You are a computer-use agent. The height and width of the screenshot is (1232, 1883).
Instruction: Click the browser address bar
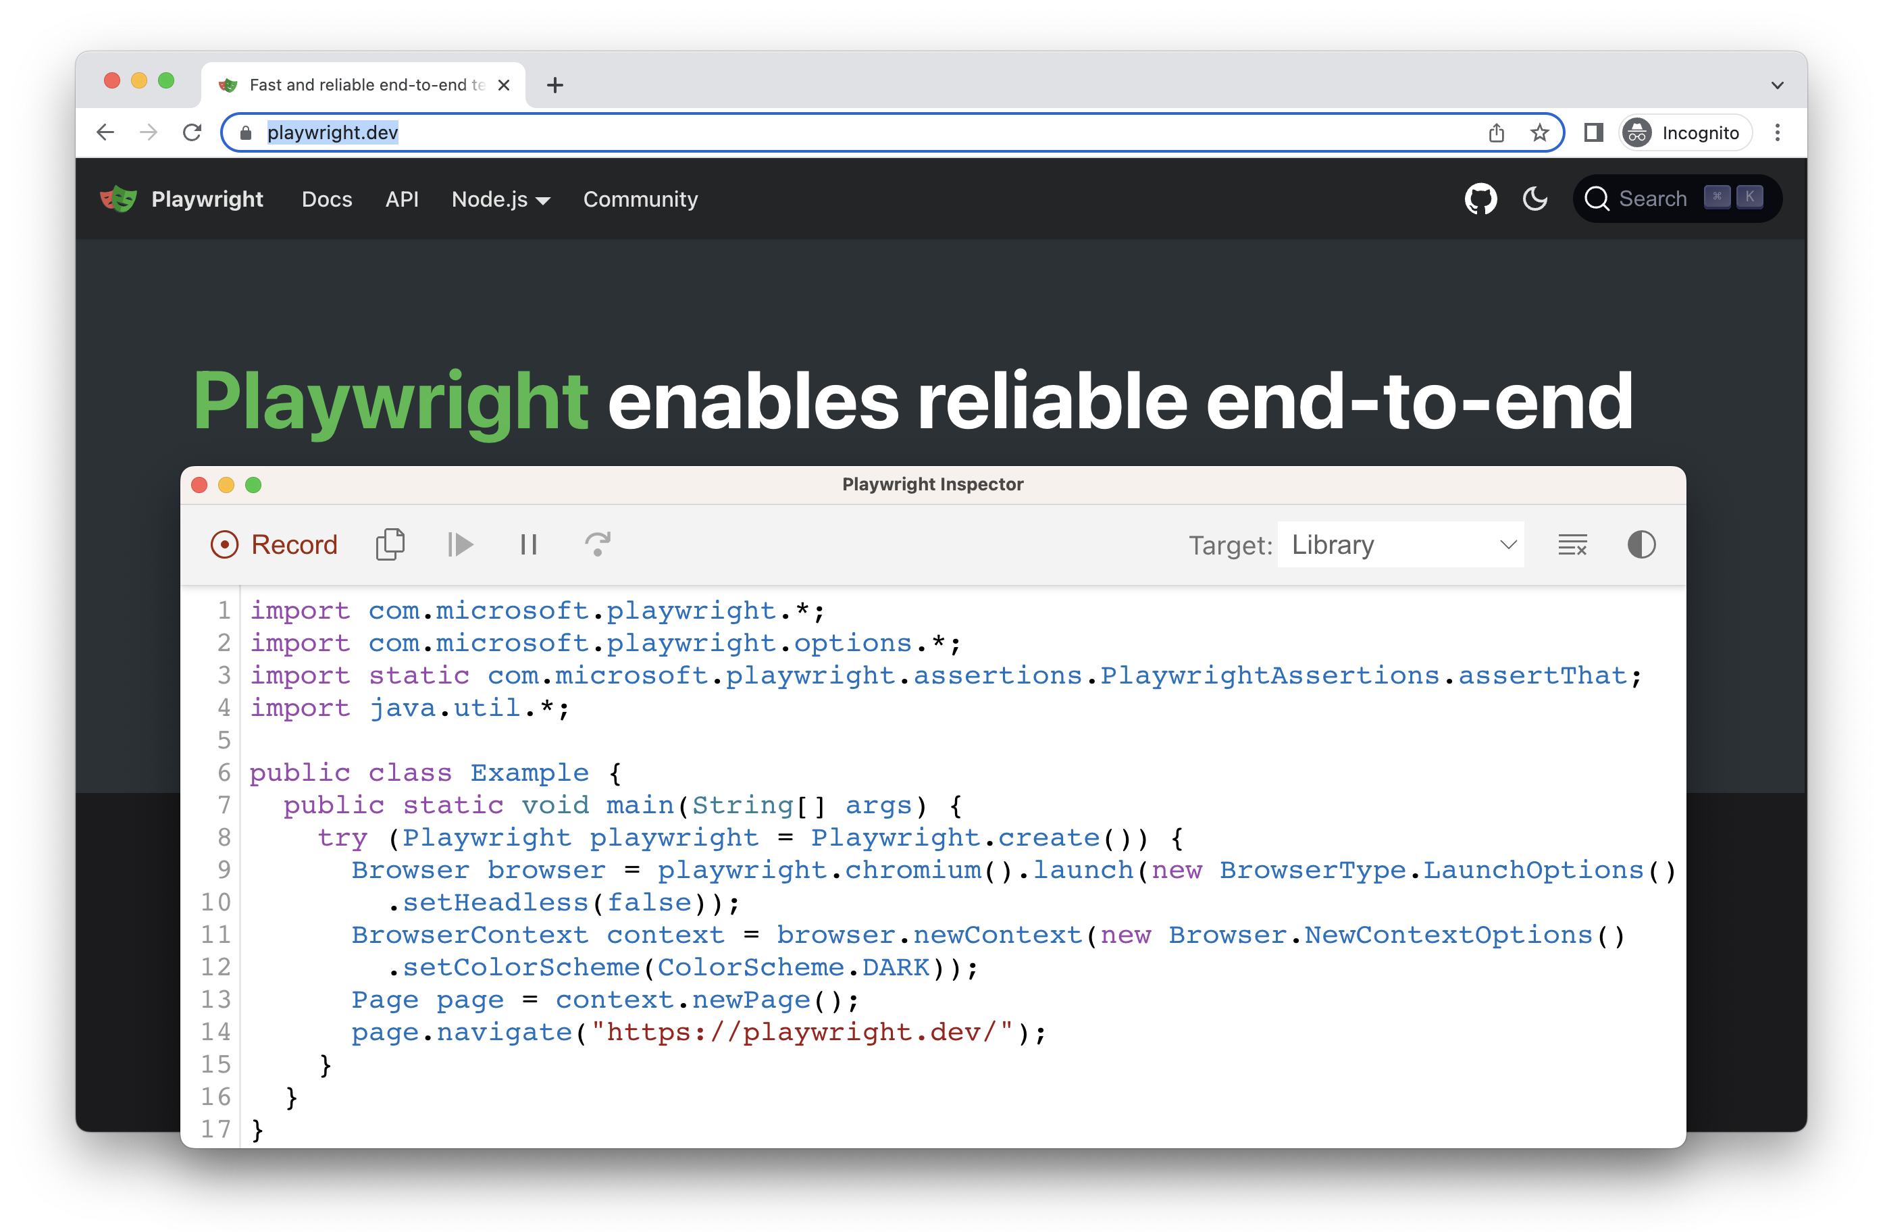879,132
